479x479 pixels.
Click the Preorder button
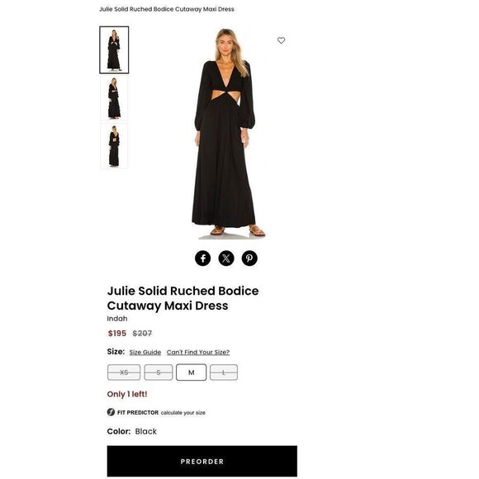[202, 461]
